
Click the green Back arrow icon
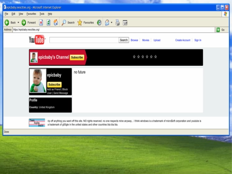tap(7, 23)
